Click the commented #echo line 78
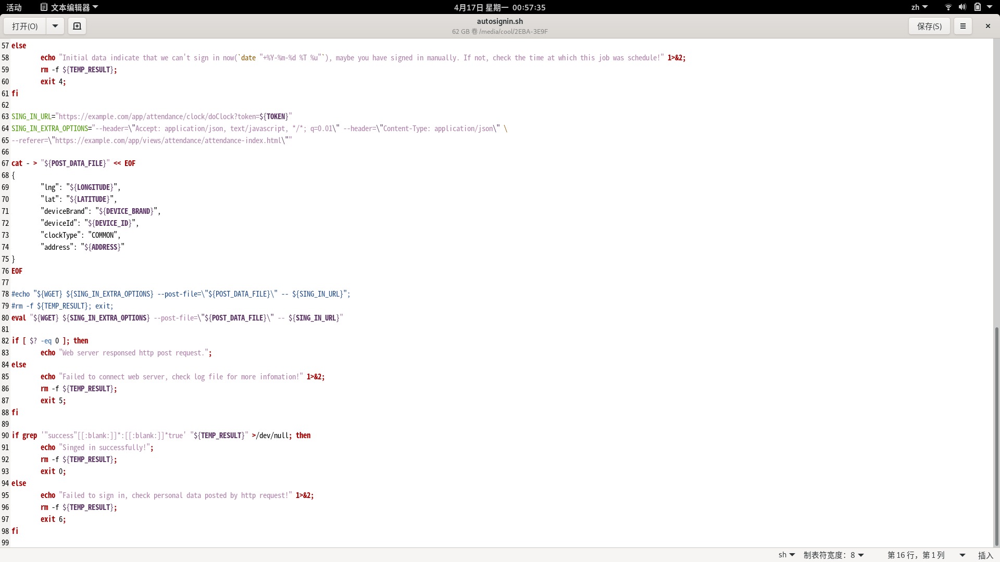This screenshot has width=1000, height=562. [x=181, y=294]
